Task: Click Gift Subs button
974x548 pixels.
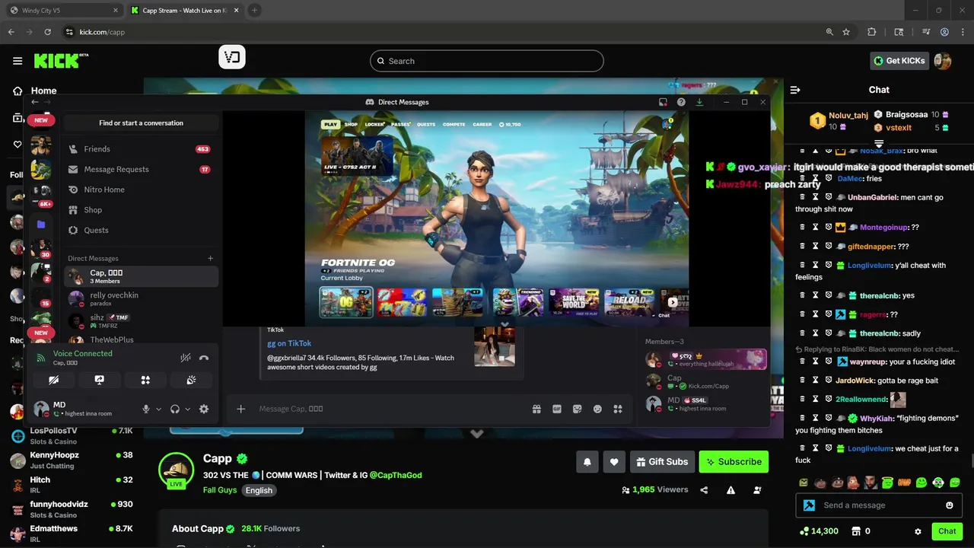Action: tap(661, 462)
